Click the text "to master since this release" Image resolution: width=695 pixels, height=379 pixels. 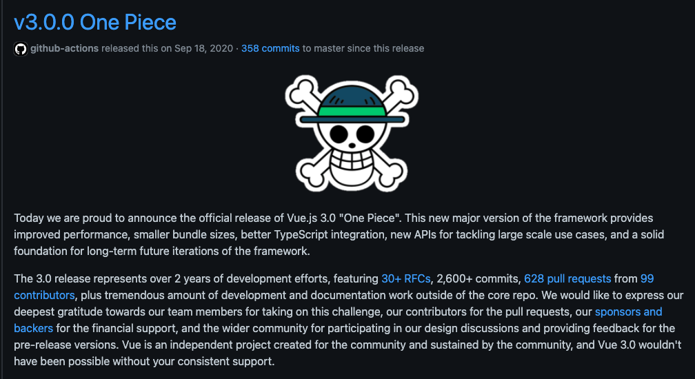[363, 48]
